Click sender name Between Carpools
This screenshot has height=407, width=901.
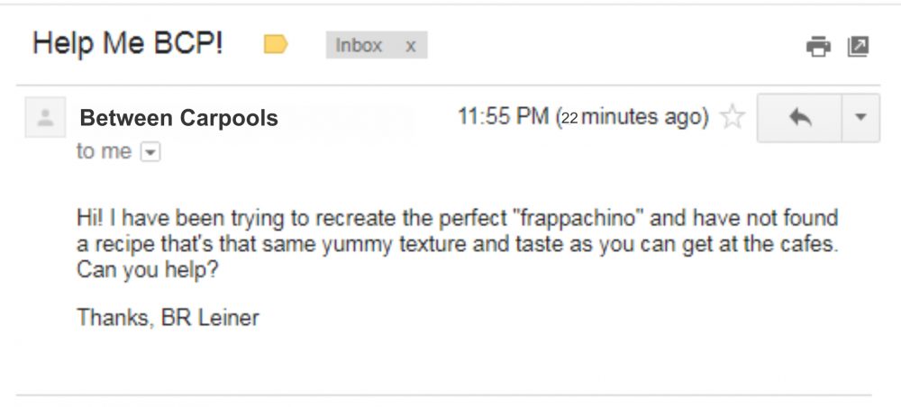(x=178, y=118)
